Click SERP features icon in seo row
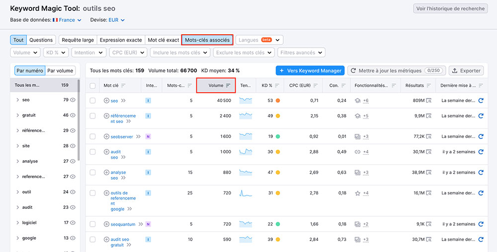This screenshot has height=252, width=497. tap(357, 101)
